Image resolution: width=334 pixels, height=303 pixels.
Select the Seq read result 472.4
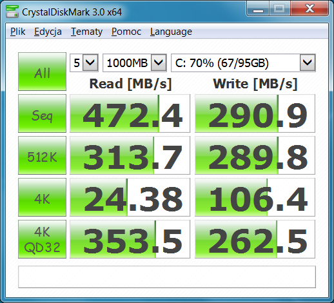130,113
